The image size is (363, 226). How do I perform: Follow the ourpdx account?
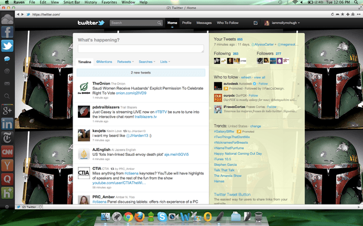(x=253, y=96)
